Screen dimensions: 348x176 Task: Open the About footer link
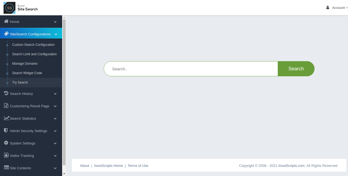85,166
